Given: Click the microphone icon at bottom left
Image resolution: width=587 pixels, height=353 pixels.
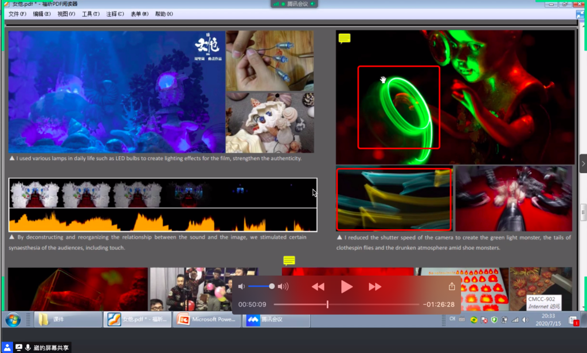Looking at the screenshot, I should coord(28,347).
